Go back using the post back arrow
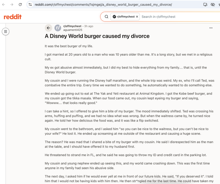This screenshot has width=220, height=184. point(48,28)
